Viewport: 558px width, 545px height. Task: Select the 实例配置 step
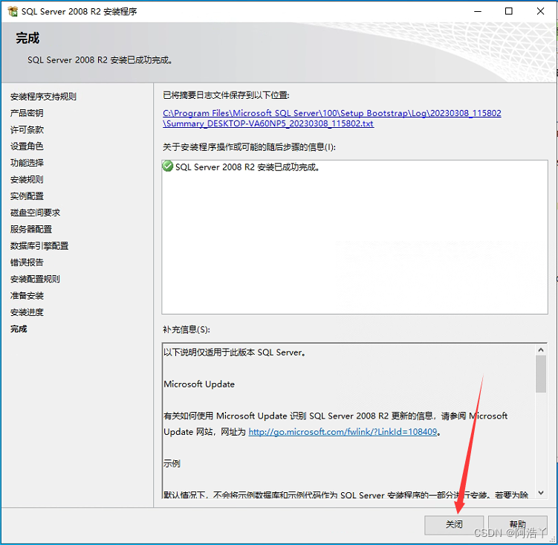27,196
